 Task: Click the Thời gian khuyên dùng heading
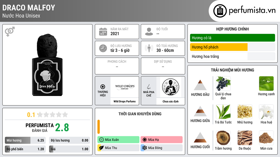tap(140, 114)
